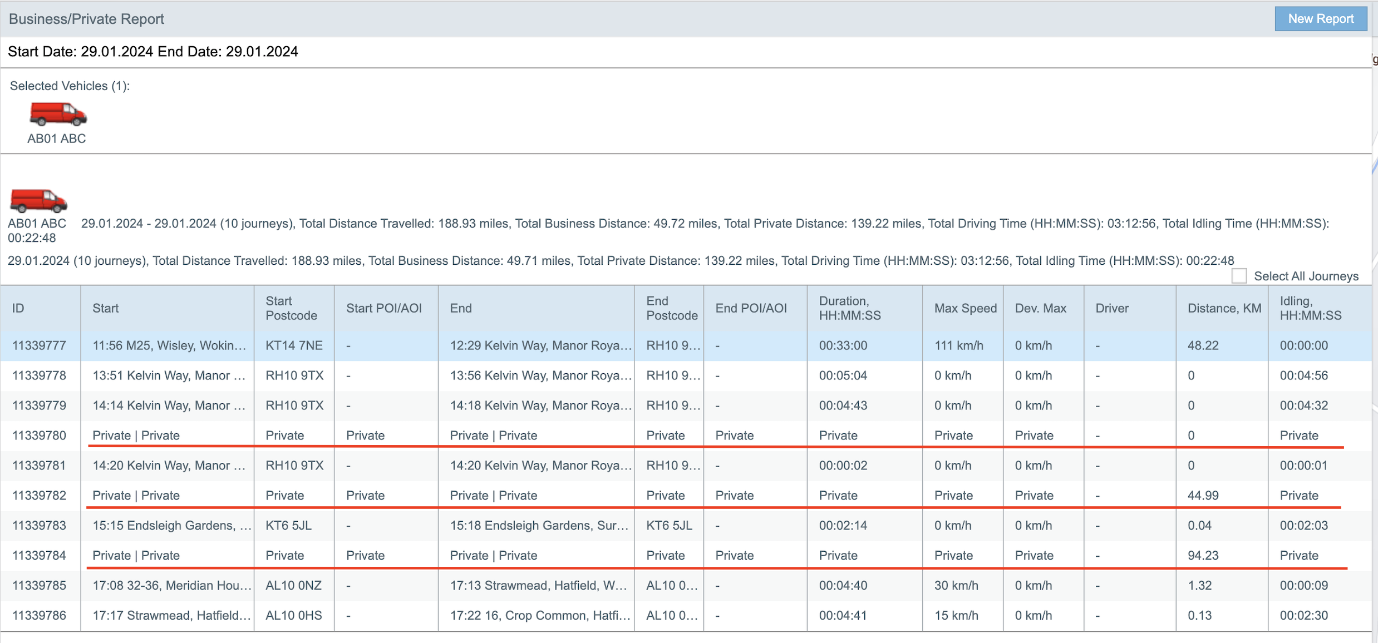Click red van icon beside journey summary

(38, 201)
